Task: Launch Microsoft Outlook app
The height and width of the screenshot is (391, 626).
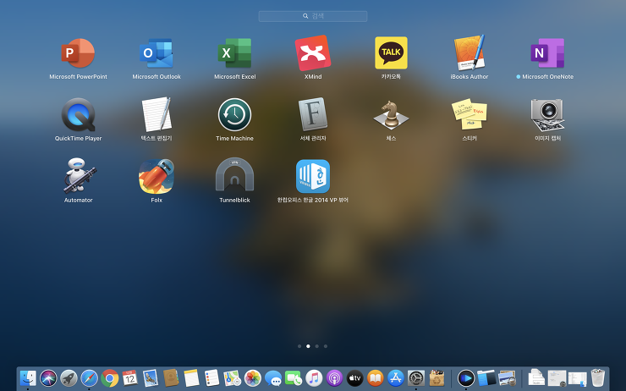Action: (x=156, y=53)
